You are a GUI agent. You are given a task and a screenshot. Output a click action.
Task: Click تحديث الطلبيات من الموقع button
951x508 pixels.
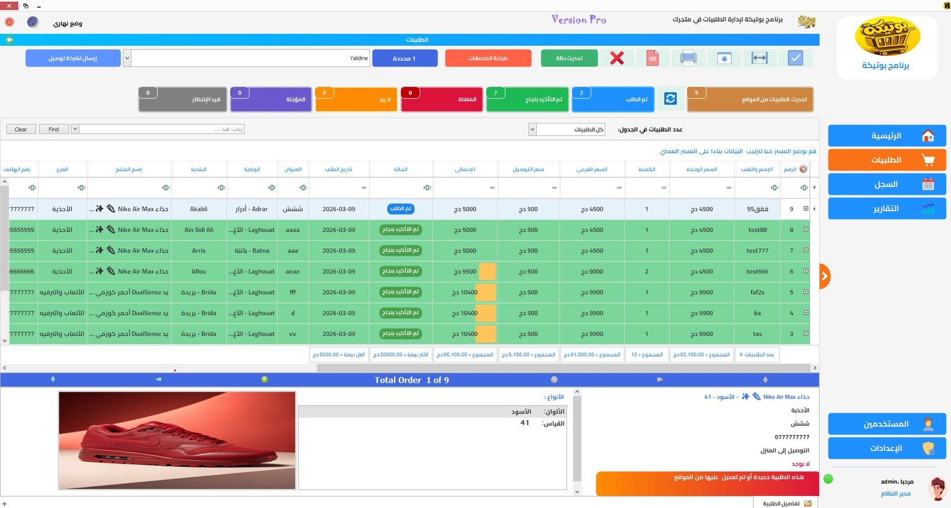[750, 99]
